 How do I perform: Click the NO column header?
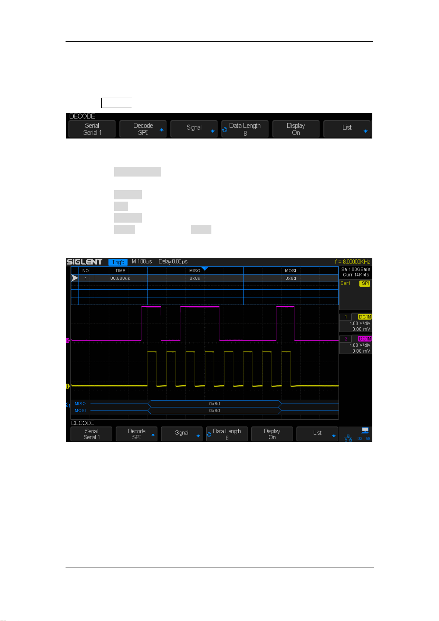tap(86, 271)
